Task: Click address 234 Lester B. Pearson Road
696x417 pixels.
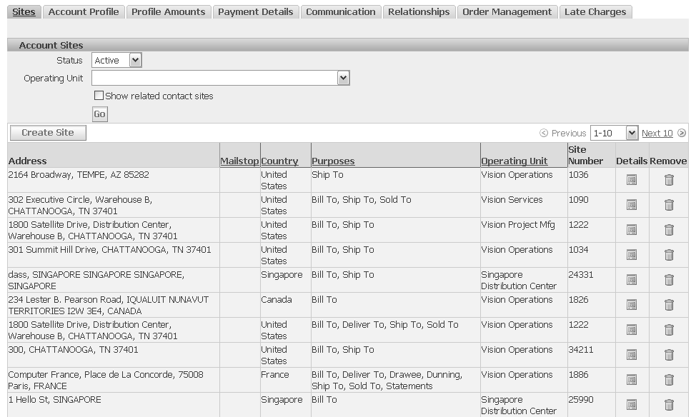Action: [x=109, y=305]
